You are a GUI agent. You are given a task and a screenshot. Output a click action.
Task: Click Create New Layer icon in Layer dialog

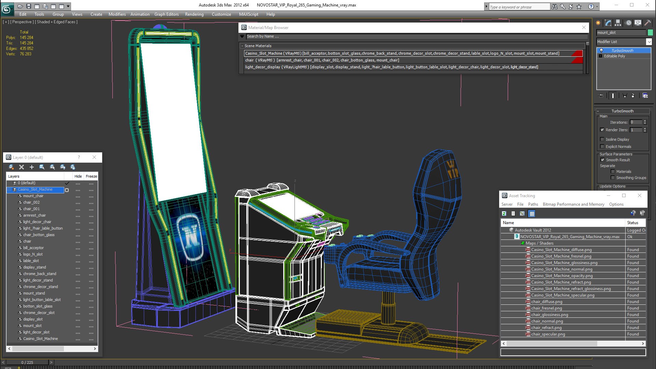[x=11, y=167]
